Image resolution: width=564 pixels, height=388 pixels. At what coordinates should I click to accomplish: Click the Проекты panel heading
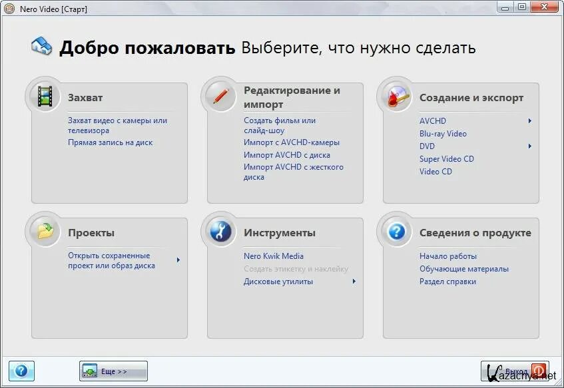tap(91, 233)
